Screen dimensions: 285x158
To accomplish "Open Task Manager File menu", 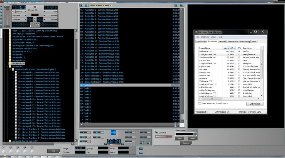I will coord(197,37).
